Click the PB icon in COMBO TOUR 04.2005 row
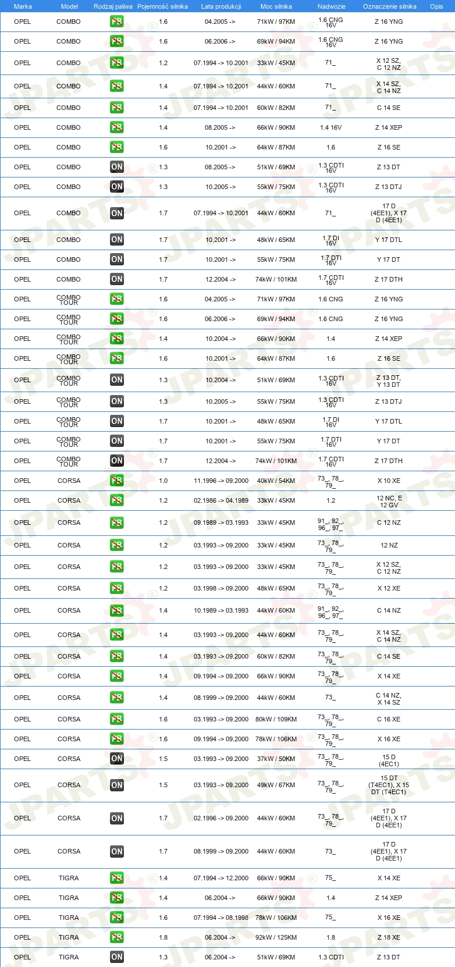The image size is (455, 967). coord(117,299)
